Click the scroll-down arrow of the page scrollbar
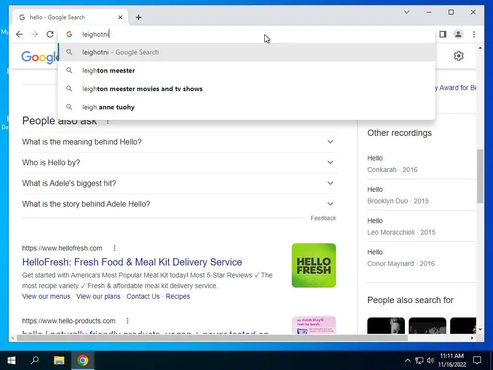 pos(480,330)
